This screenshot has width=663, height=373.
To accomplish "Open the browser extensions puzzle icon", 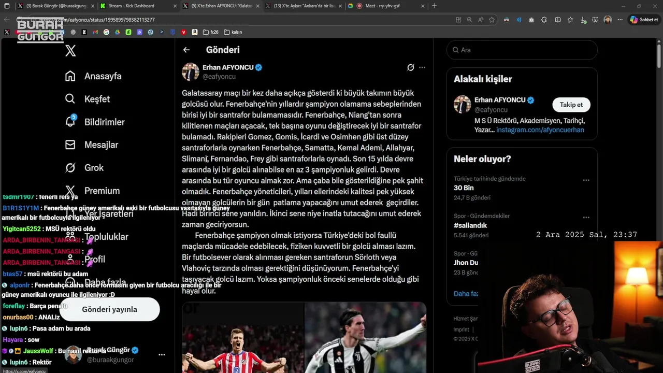I will tap(544, 20).
